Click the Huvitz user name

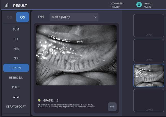[148, 4]
